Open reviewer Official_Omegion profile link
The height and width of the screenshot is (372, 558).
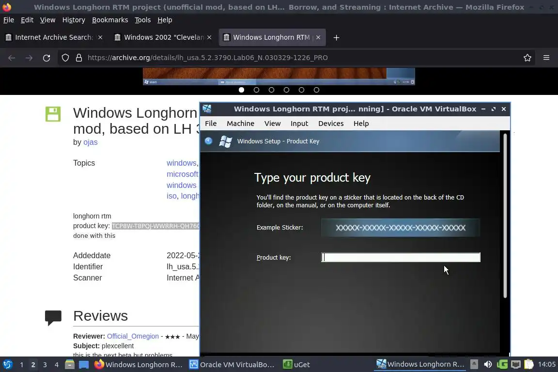tap(133, 336)
